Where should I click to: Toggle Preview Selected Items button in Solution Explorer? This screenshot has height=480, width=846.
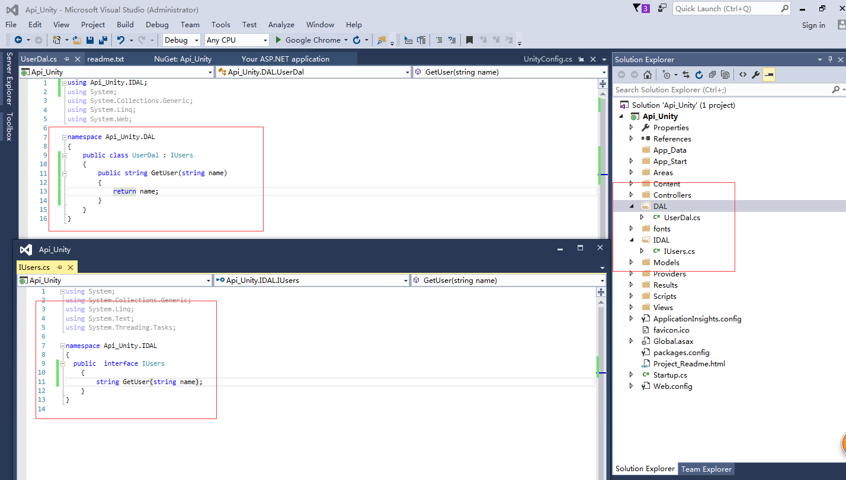tap(769, 75)
